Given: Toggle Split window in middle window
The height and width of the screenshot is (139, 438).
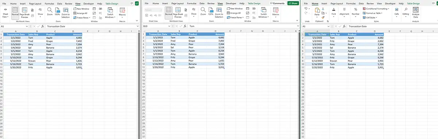Looking at the screenshot, I should coord(247,9).
